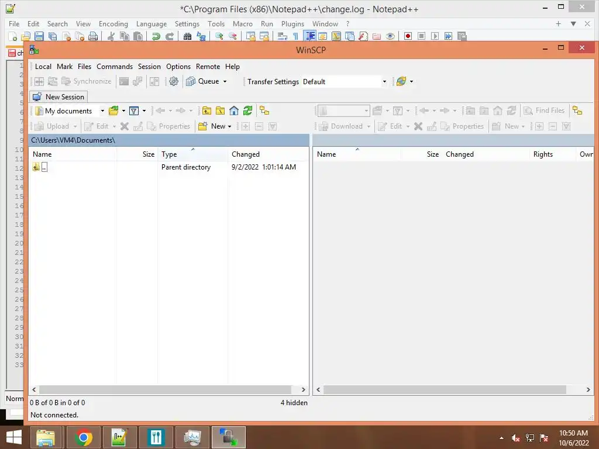Toggle Notepad++ monitoring eye icon
This screenshot has height=449, width=599.
pos(390,36)
